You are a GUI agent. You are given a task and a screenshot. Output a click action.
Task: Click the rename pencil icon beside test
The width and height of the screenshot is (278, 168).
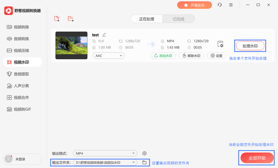(x=104, y=35)
